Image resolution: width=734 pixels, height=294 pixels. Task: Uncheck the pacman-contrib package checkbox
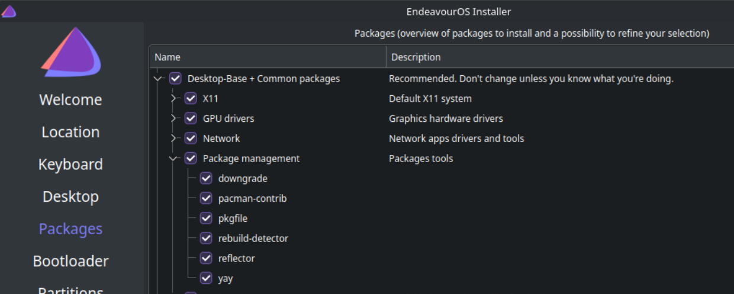tap(206, 199)
